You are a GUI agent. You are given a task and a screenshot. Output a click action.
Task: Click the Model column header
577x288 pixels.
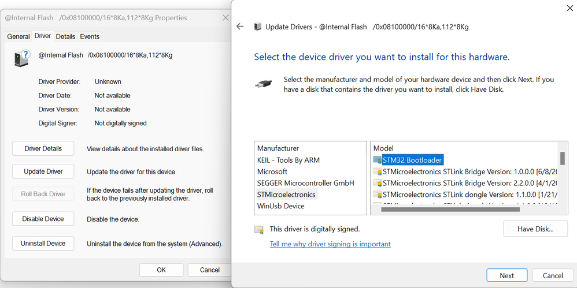click(383, 148)
